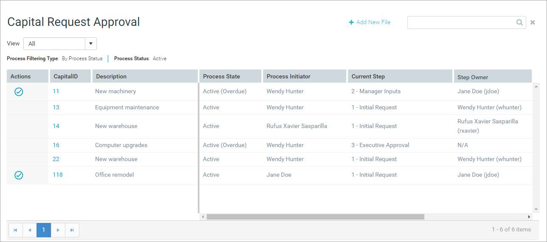Go to next page arrow
The width and height of the screenshot is (547, 242).
pyautogui.click(x=58, y=230)
